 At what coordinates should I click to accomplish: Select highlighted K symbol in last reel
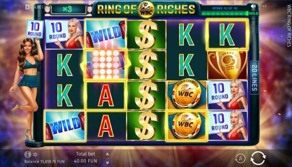tap(227, 34)
